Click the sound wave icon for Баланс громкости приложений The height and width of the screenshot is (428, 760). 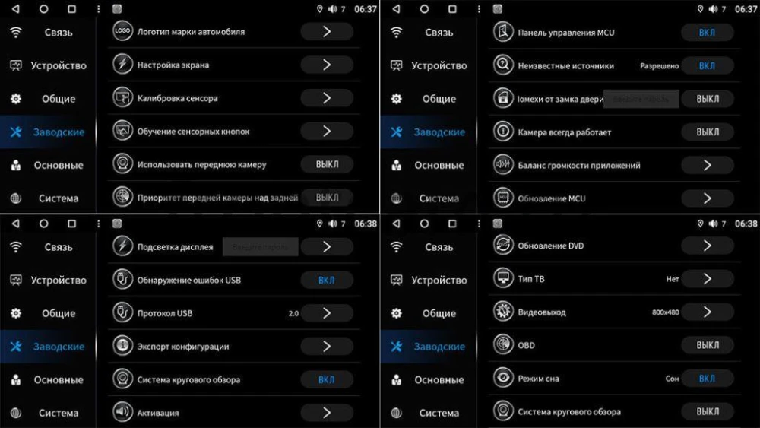point(503,164)
